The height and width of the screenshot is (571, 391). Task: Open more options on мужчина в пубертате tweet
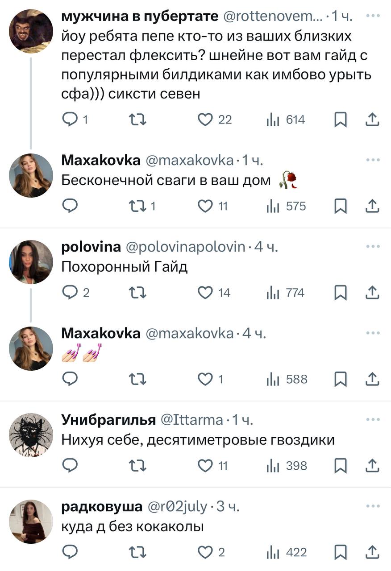pos(372,15)
